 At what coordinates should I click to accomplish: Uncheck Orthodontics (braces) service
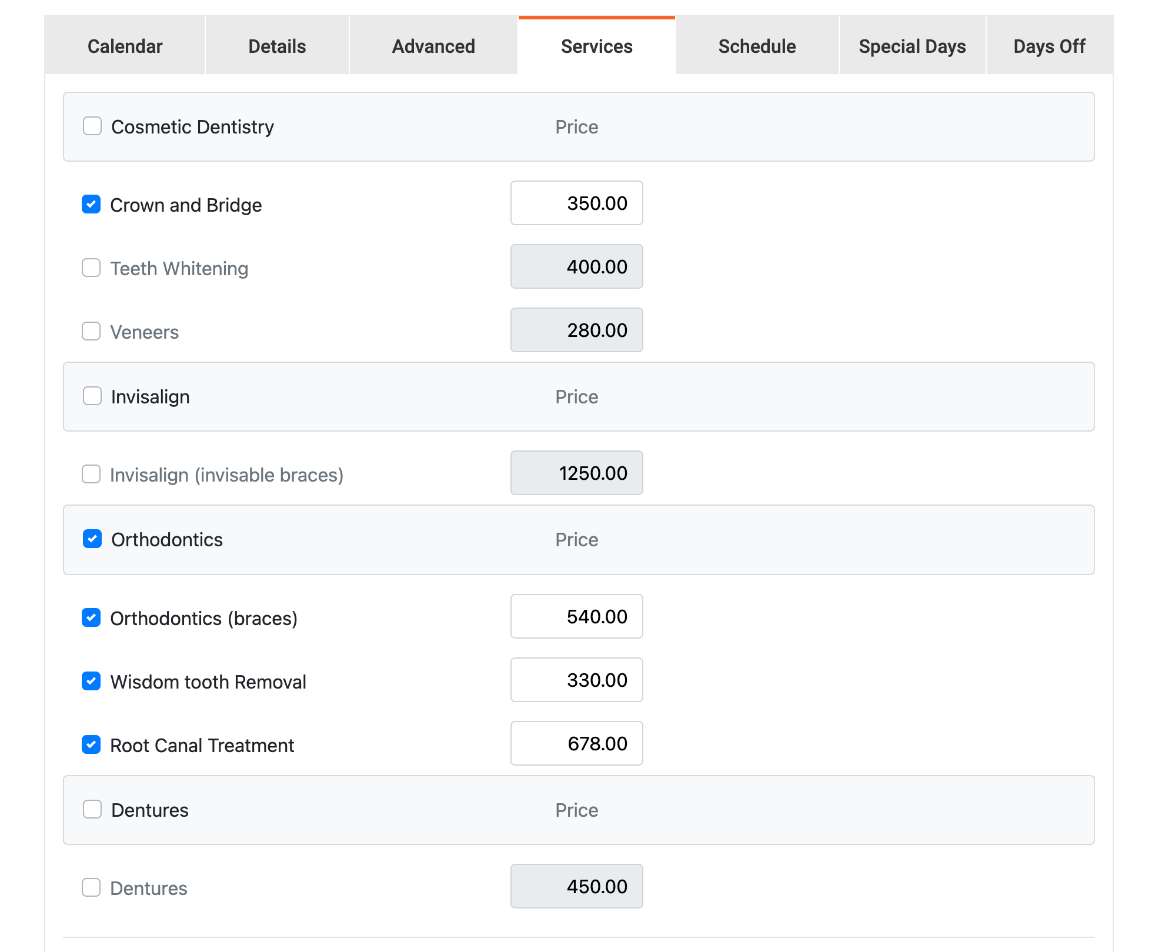[91, 617]
